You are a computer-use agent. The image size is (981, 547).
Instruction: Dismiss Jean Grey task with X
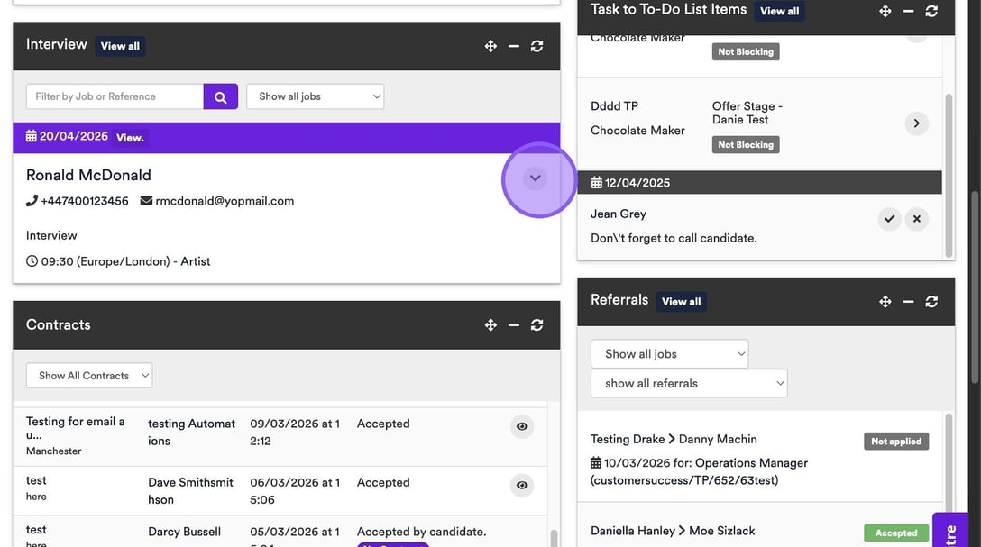(x=916, y=219)
